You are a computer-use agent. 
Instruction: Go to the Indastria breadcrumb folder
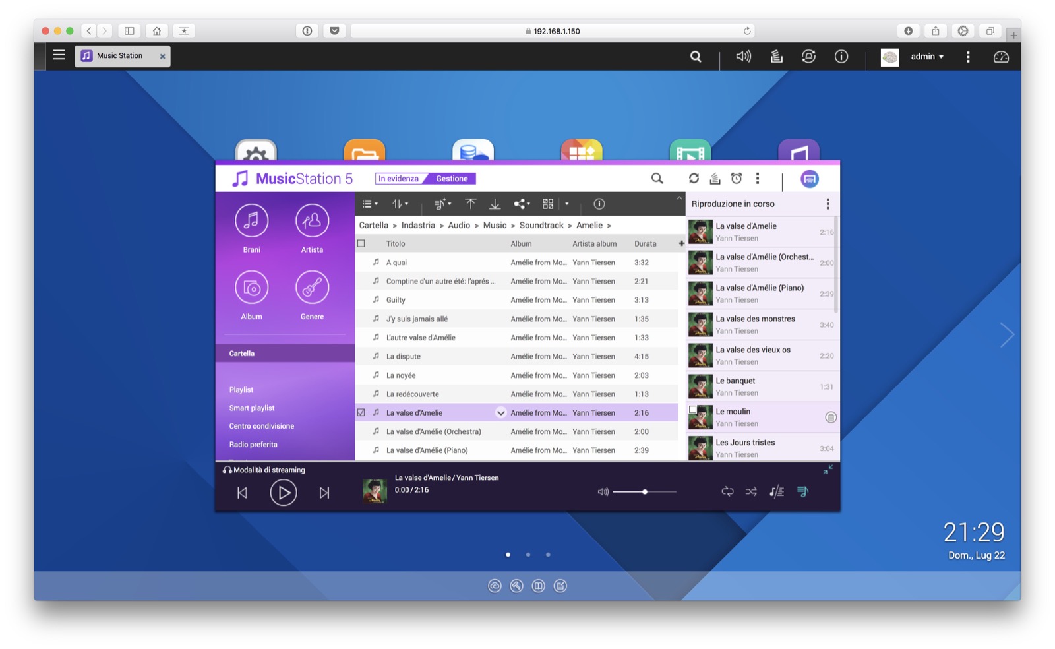(418, 226)
